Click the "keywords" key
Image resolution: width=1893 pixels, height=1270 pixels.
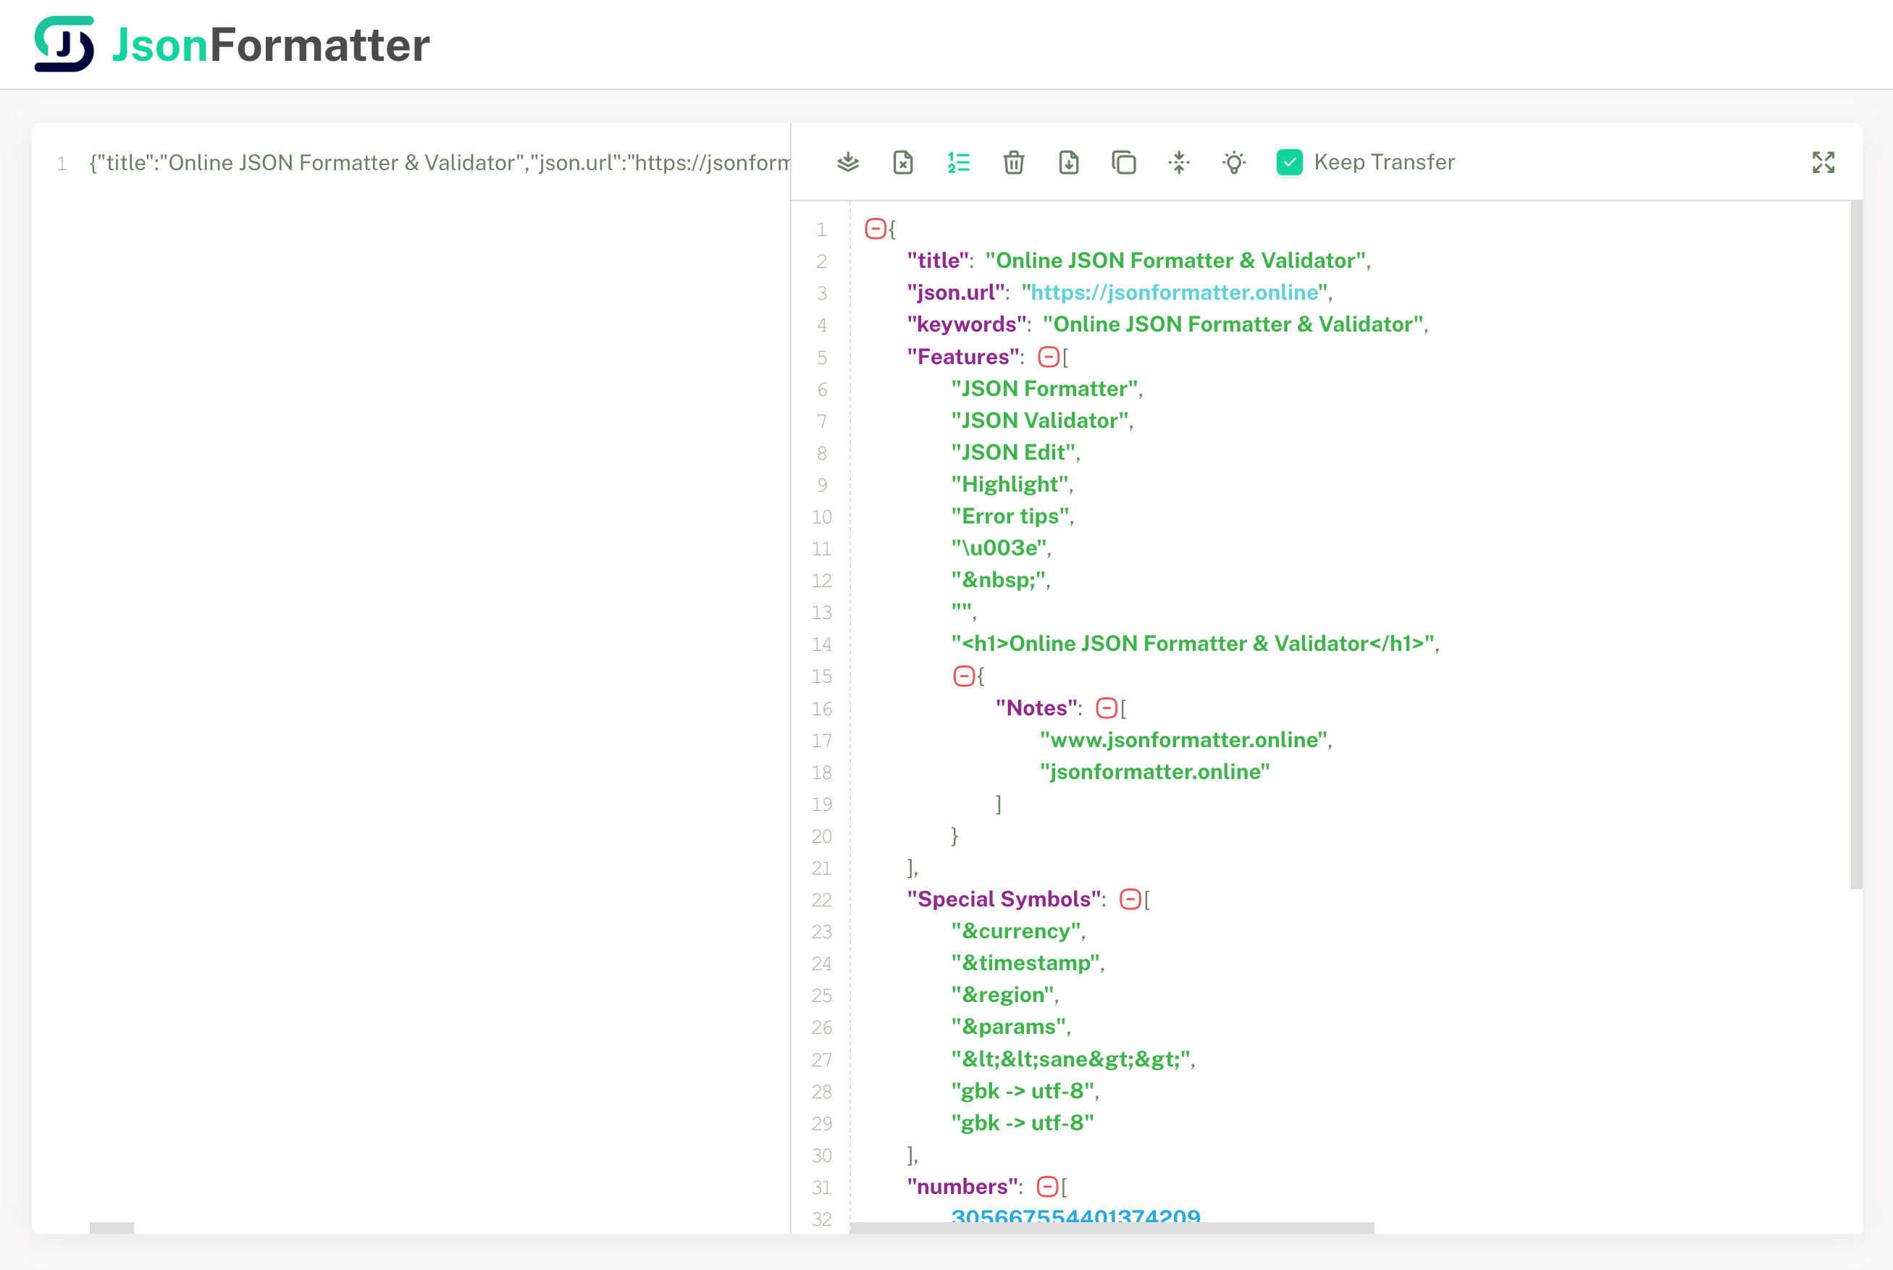968,325
